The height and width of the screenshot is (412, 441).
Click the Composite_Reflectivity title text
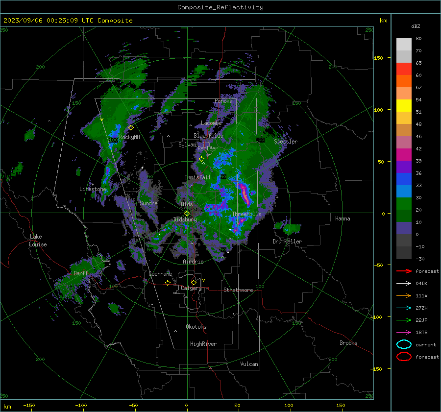tap(220, 7)
